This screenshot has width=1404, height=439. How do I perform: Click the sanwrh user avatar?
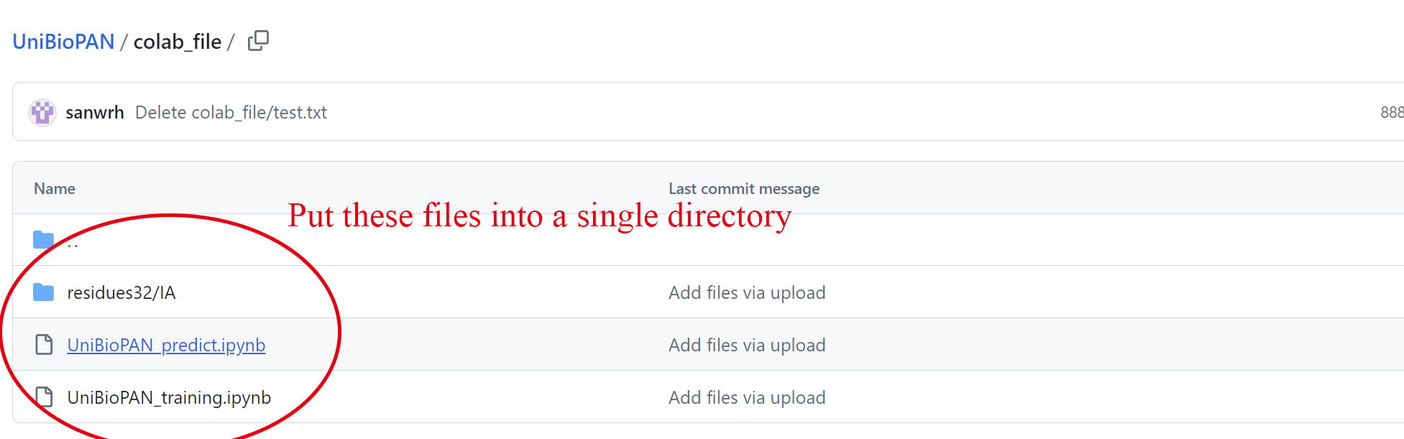[42, 113]
